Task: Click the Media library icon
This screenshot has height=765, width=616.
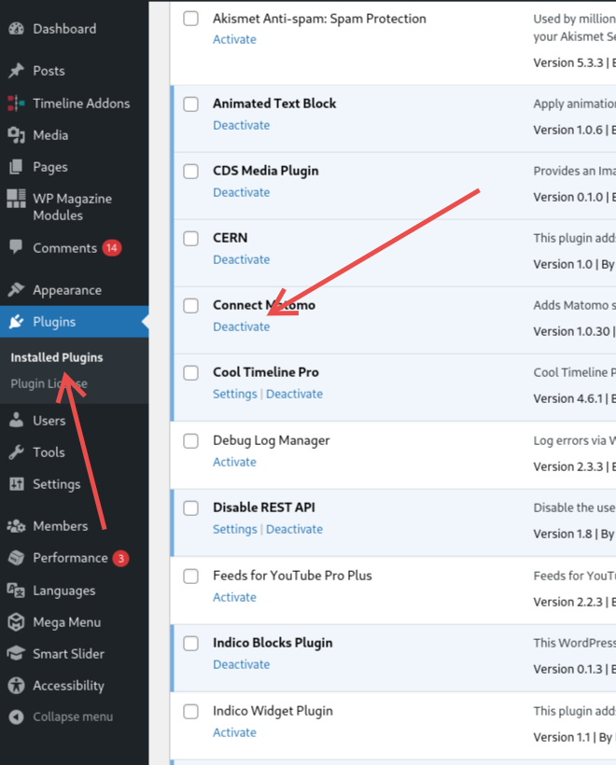Action: 16,135
